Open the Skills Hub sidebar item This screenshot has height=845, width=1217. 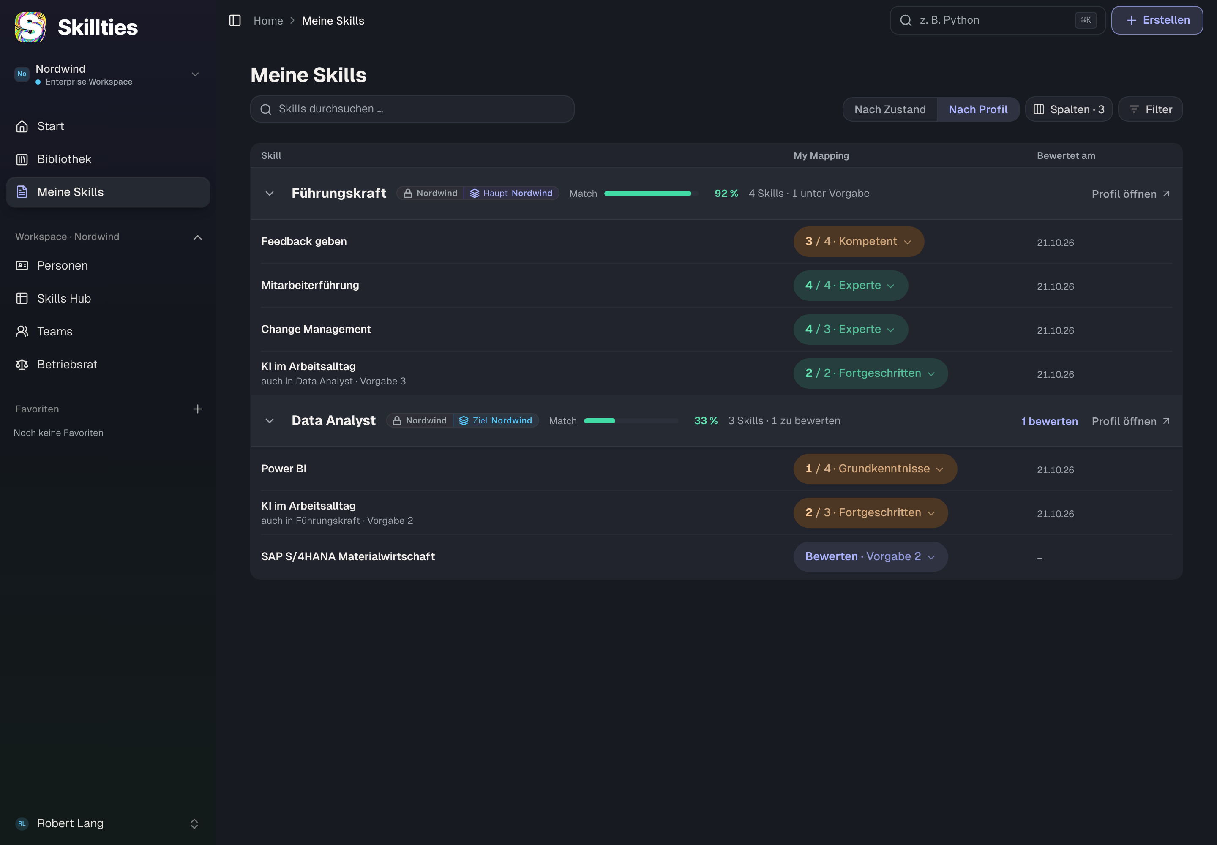pyautogui.click(x=108, y=299)
